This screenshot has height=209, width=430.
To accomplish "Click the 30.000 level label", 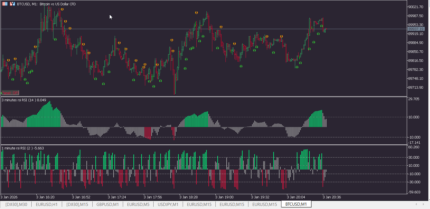I will click(x=414, y=157).
